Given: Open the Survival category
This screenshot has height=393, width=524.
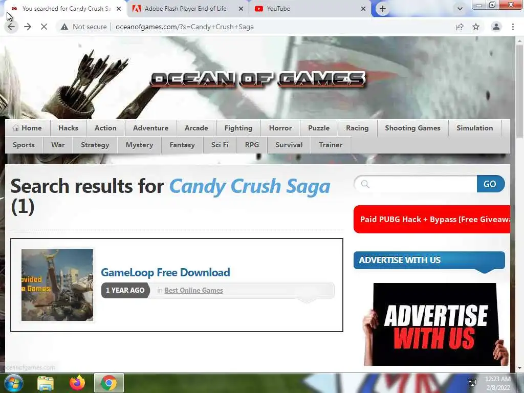Looking at the screenshot, I should [289, 145].
